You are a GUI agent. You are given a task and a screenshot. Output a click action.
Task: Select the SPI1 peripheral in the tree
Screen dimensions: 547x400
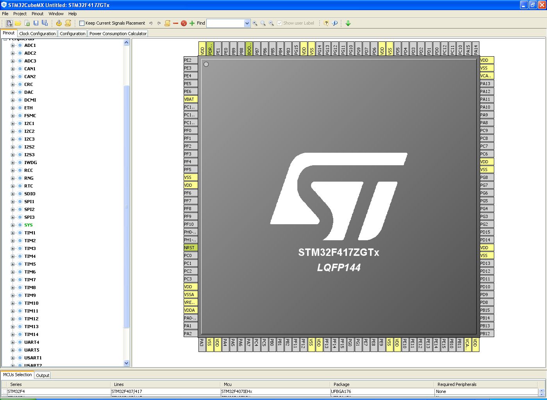tap(29, 202)
